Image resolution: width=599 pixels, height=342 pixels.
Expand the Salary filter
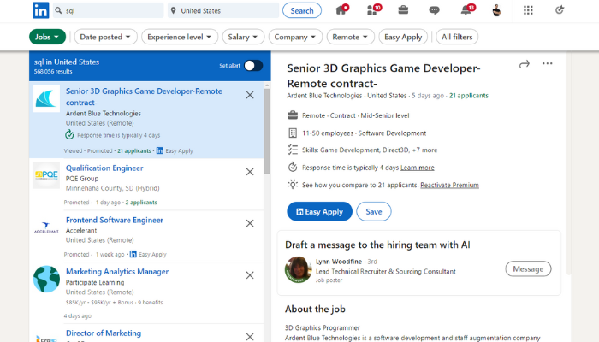[243, 37]
